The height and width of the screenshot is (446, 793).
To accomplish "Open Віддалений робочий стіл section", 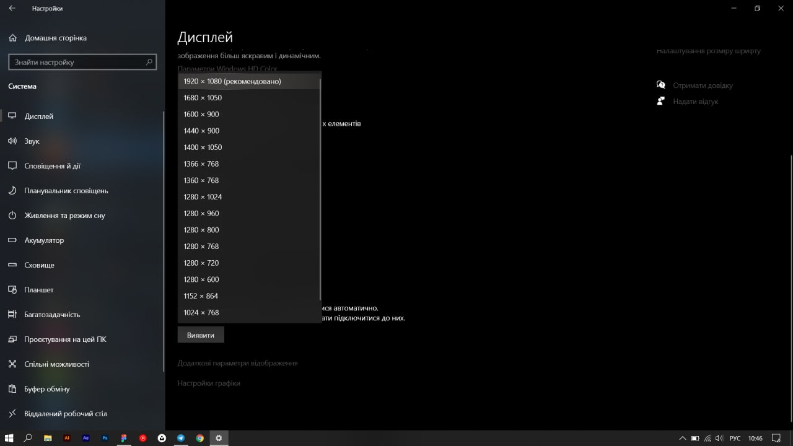I will tap(82, 414).
